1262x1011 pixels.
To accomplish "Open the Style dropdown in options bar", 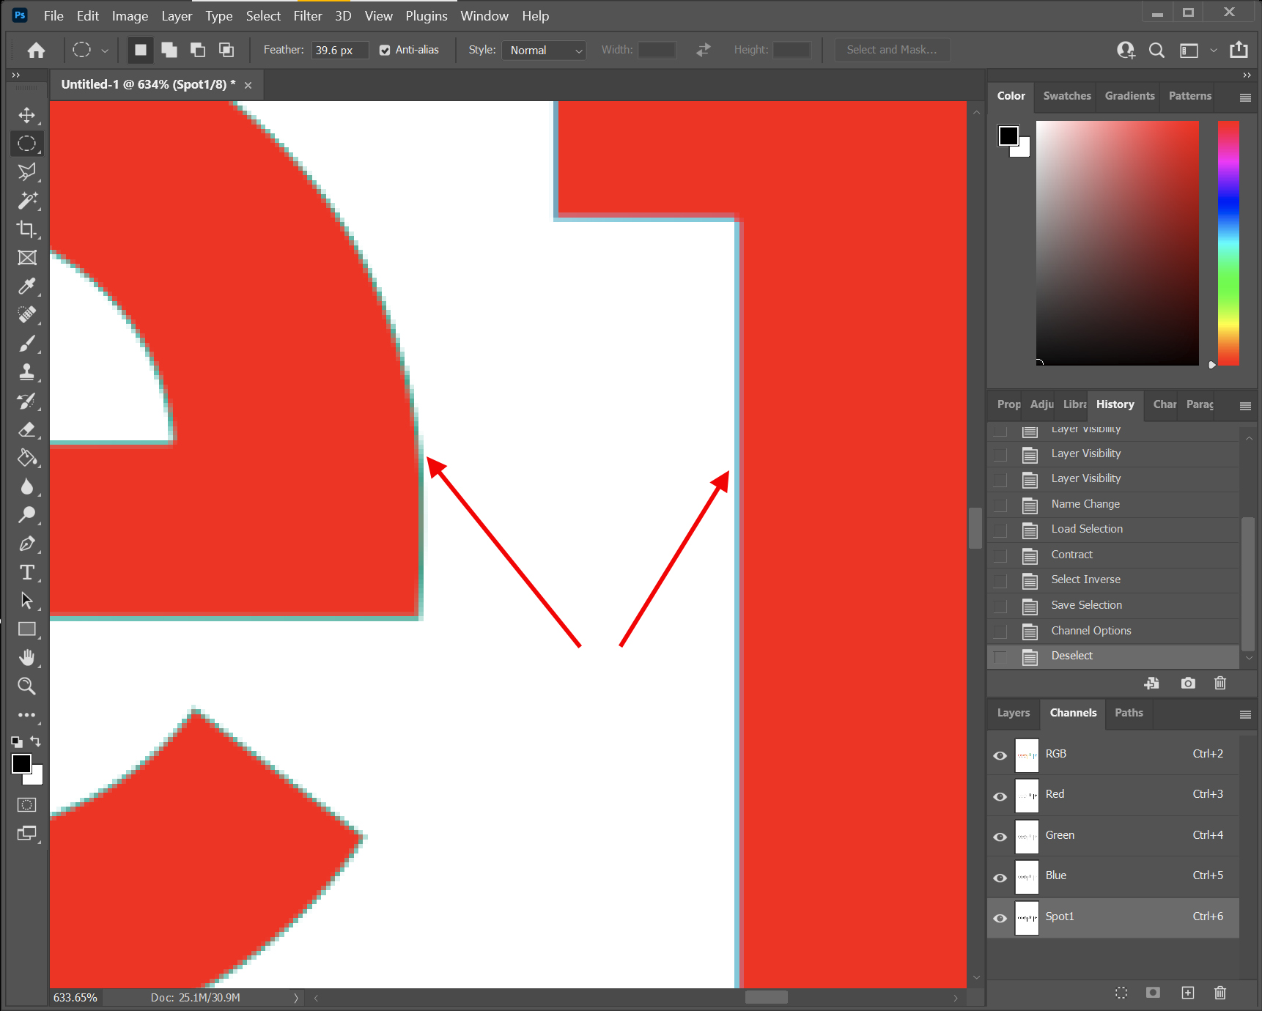I will pos(544,50).
